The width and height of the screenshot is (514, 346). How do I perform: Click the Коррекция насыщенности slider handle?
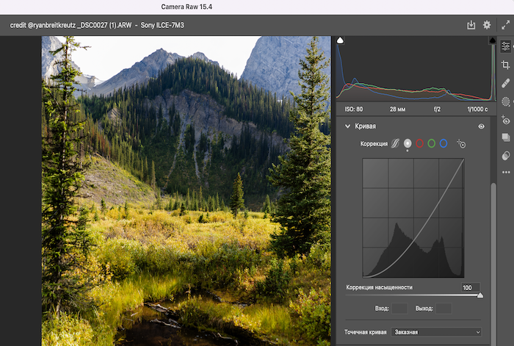pyautogui.click(x=480, y=295)
